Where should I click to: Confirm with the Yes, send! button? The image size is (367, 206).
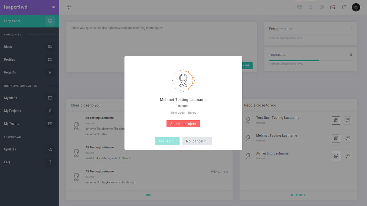pos(167,141)
